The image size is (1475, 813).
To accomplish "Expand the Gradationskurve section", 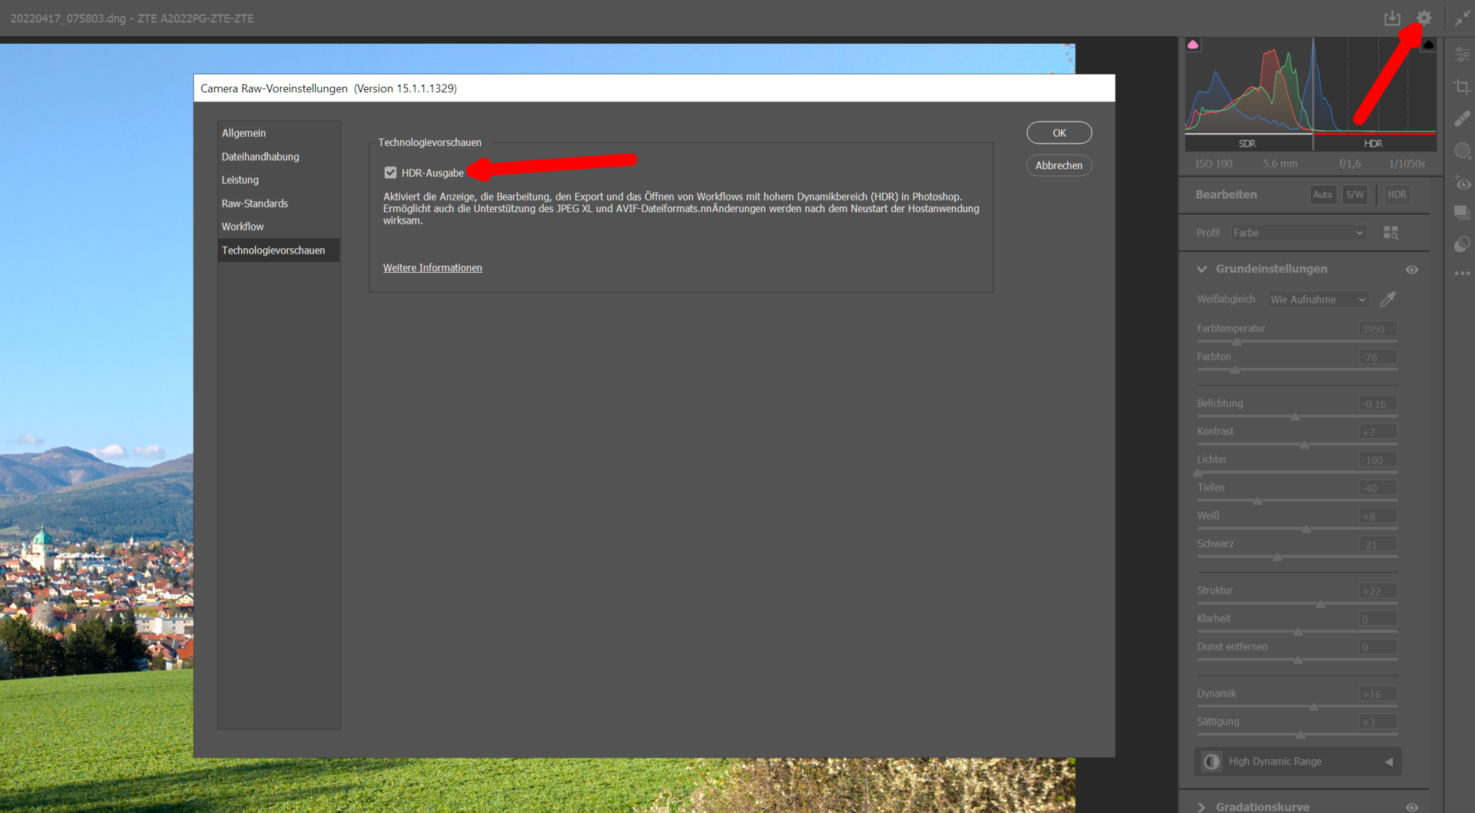I will [1202, 806].
